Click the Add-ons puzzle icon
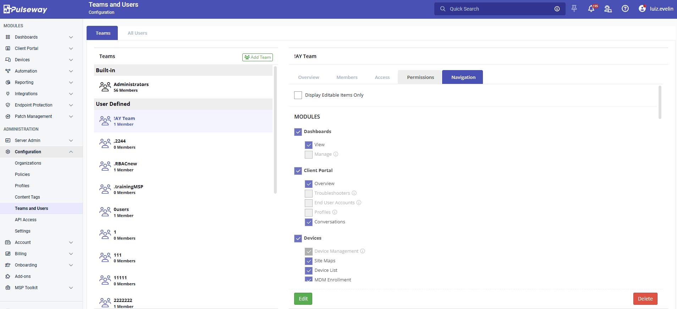Viewport: 677px width, 309px height. pos(8,276)
